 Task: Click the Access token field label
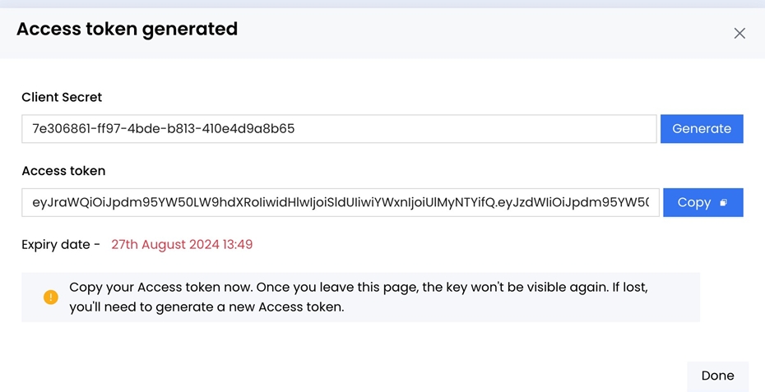[63, 171]
